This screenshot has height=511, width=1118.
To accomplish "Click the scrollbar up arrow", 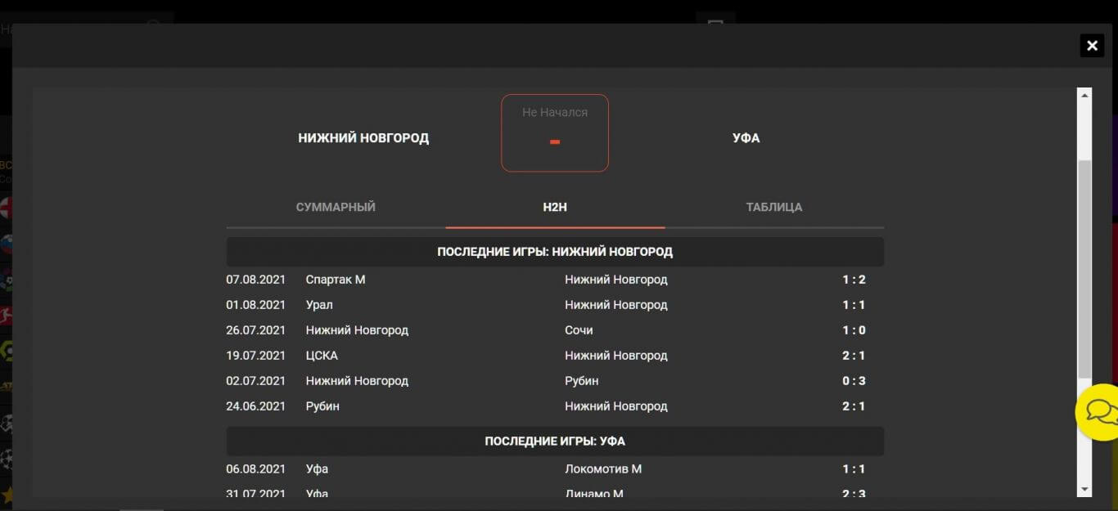I will tap(1084, 96).
